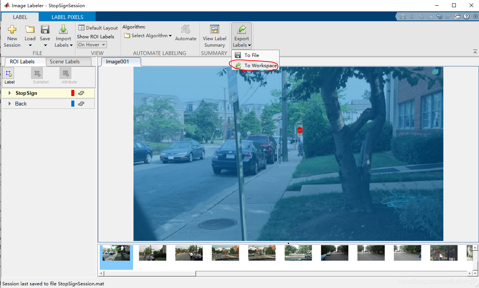Open Help via question mark icon
479x288 pixels.
click(466, 16)
